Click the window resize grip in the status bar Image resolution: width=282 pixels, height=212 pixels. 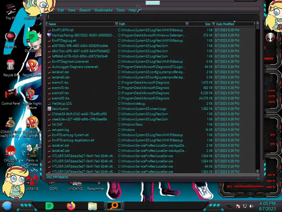coord(258,178)
